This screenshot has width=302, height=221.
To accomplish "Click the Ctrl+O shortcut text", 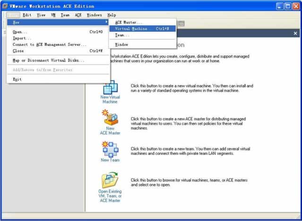I will coord(96,32).
